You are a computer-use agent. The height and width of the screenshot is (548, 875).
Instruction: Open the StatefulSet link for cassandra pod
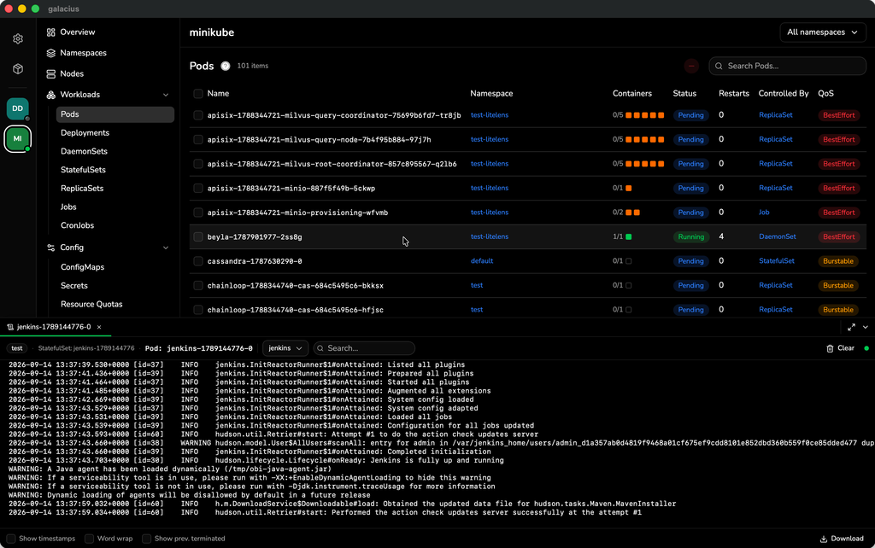776,261
